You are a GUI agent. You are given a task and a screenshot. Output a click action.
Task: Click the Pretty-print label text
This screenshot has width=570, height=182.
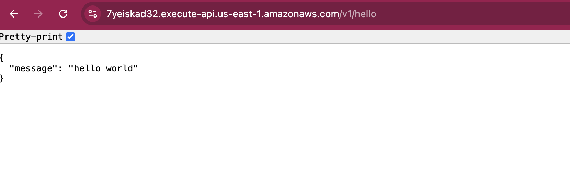31,37
